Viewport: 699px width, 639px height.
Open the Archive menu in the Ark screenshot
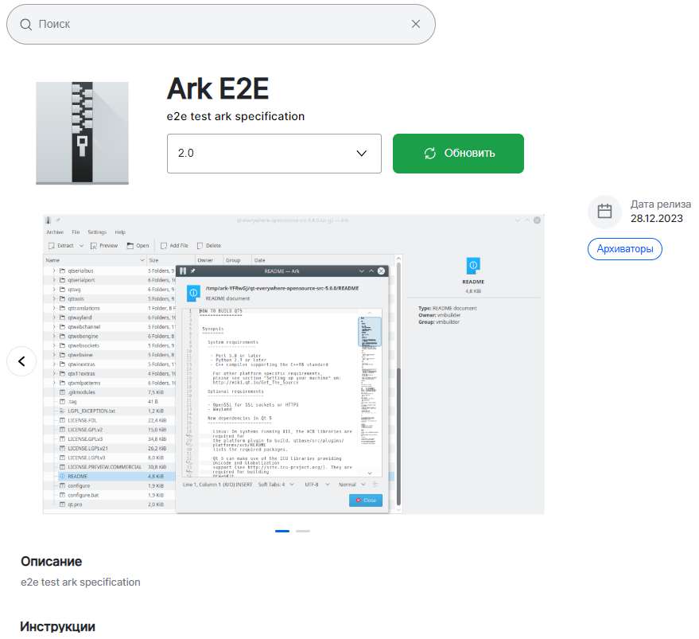[x=55, y=232]
